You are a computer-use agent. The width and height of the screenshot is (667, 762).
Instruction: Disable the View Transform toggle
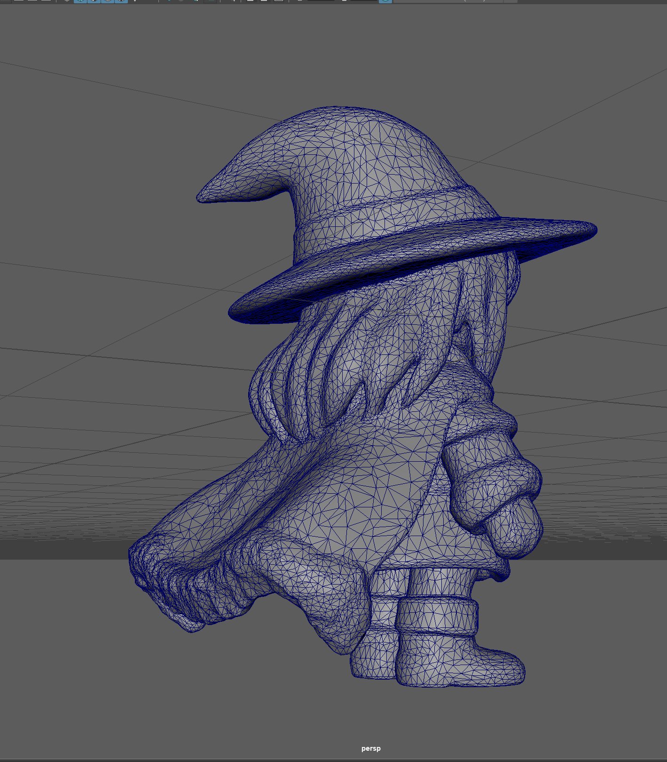point(385,1)
